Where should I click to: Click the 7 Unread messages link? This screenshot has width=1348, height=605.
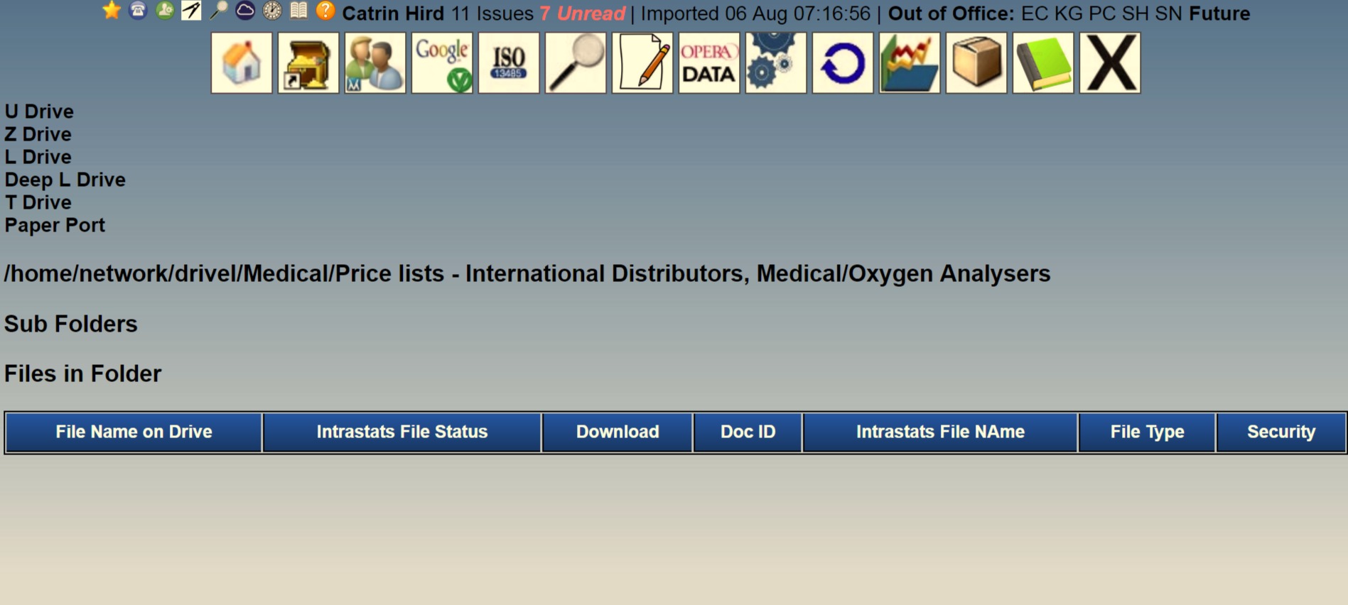point(582,13)
